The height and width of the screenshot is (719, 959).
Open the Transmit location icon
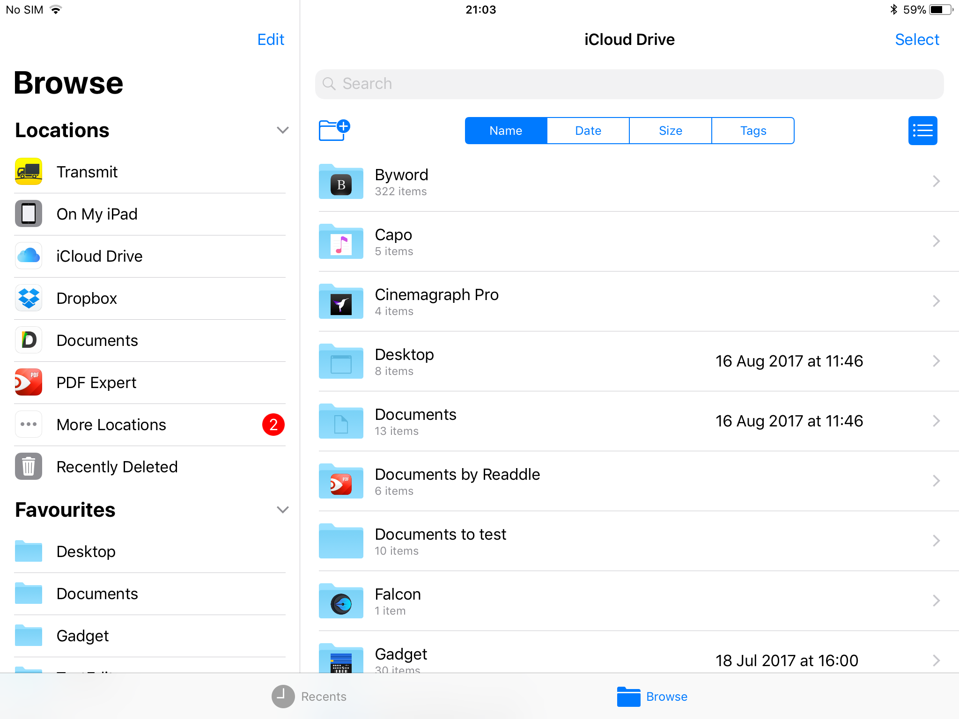pos(29,172)
